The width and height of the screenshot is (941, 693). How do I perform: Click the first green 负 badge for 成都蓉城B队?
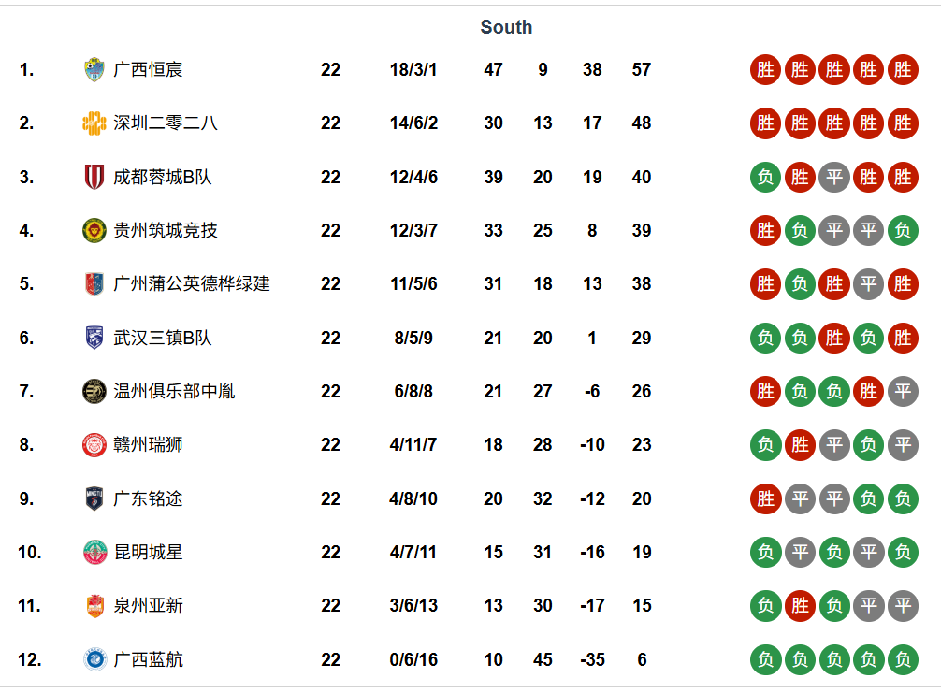[765, 177]
